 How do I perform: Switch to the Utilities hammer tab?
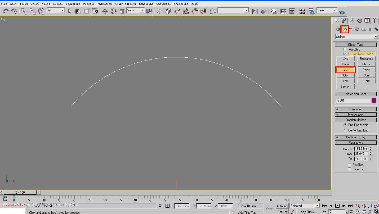[374, 21]
